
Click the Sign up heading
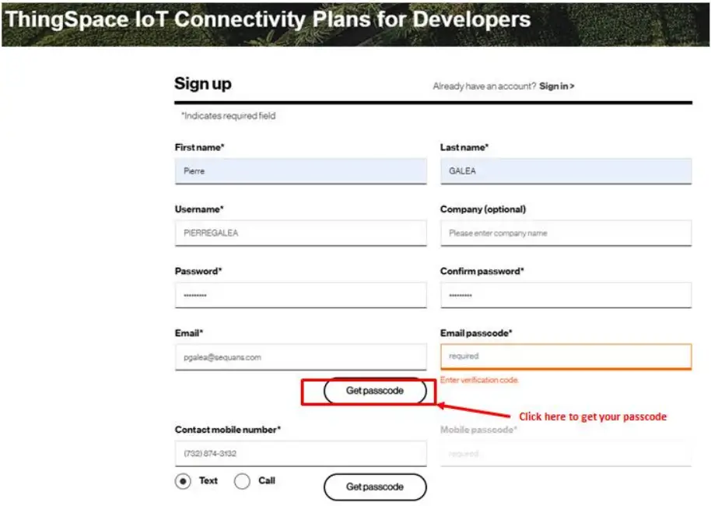pos(201,83)
